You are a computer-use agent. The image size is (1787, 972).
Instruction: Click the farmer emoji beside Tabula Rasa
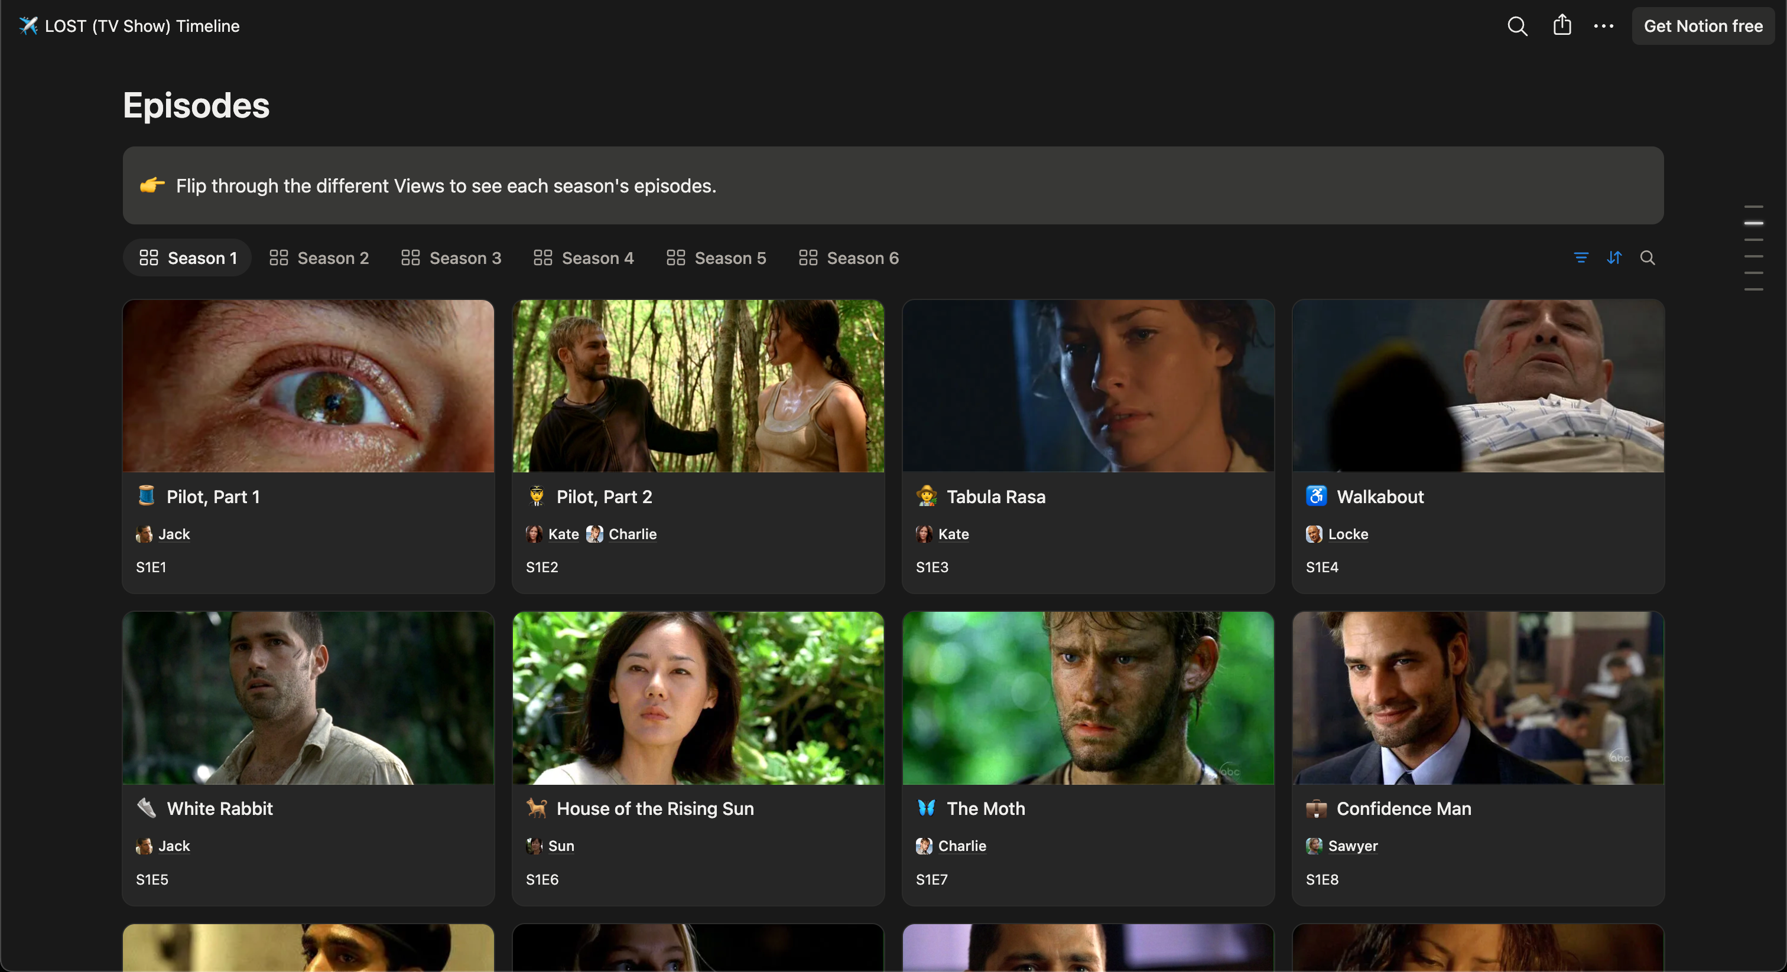pos(926,495)
